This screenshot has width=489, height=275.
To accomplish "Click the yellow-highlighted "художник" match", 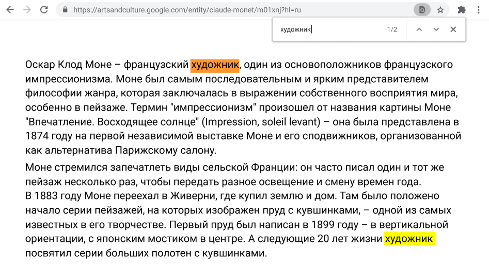I will tap(409, 239).
